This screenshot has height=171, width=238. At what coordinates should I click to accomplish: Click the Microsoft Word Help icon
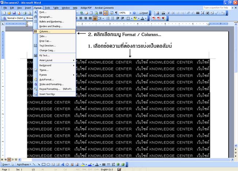click(134, 13)
